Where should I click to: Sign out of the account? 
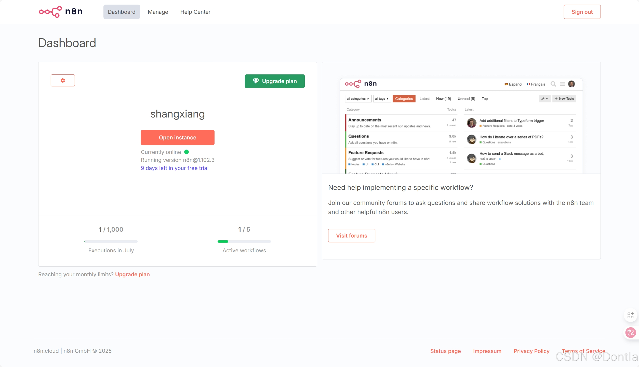pyautogui.click(x=582, y=12)
